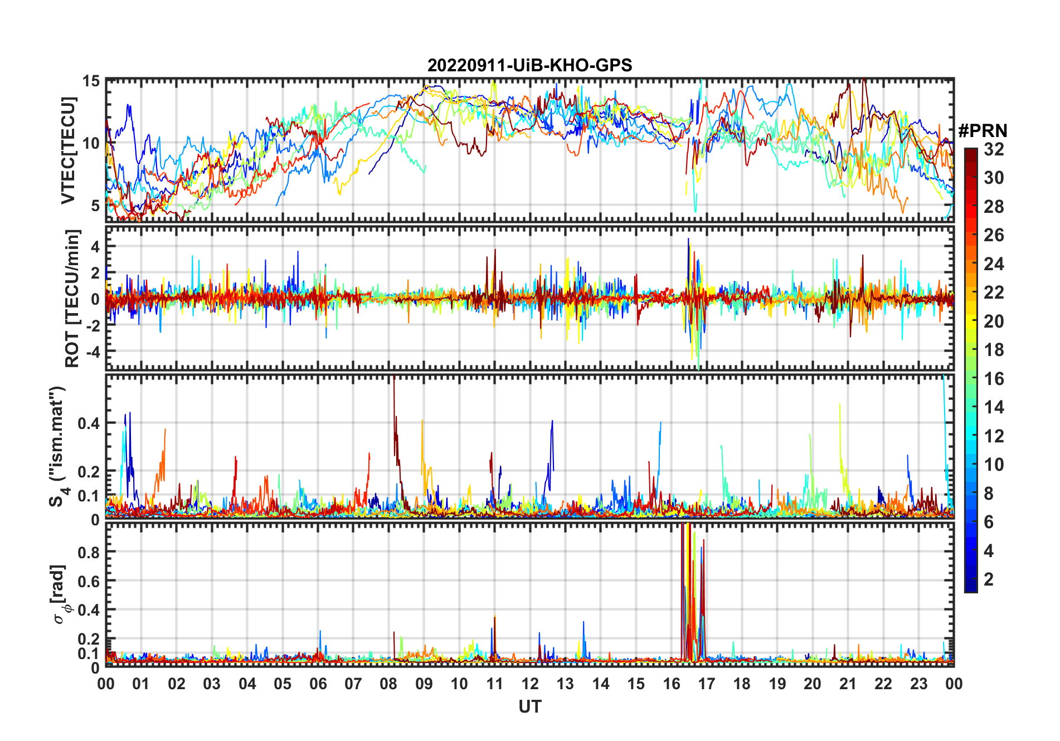Pick colorbar tick label 12

pyautogui.click(x=994, y=436)
